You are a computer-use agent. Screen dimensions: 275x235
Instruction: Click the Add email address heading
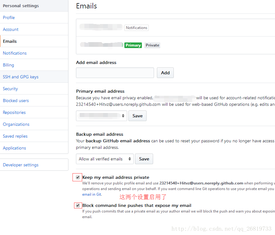click(96, 62)
